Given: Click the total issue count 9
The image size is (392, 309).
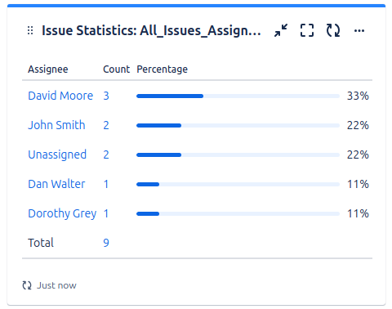Looking at the screenshot, I should point(106,243).
